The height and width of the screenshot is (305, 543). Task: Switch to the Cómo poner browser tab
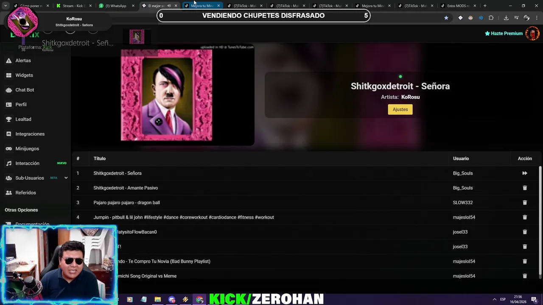click(x=31, y=6)
